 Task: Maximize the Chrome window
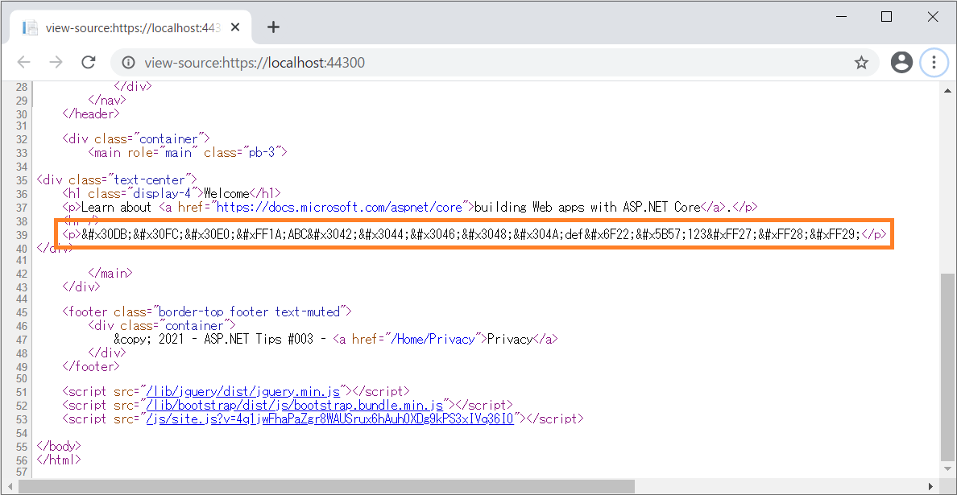[886, 17]
